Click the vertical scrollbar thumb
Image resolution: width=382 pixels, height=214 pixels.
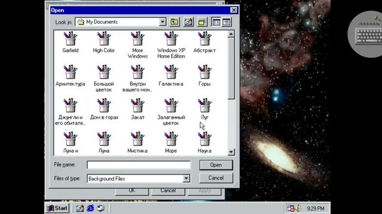coord(231,68)
